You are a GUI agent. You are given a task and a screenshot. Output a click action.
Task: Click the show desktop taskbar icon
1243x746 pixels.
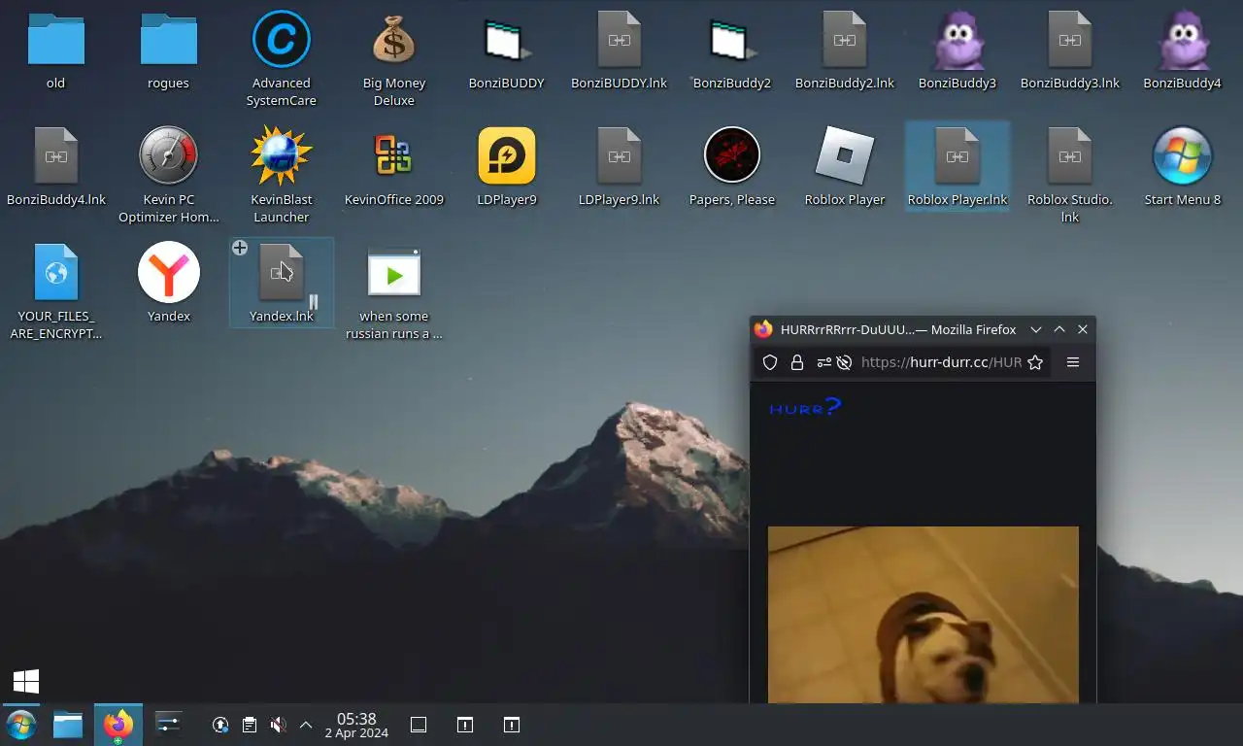pyautogui.click(x=419, y=725)
